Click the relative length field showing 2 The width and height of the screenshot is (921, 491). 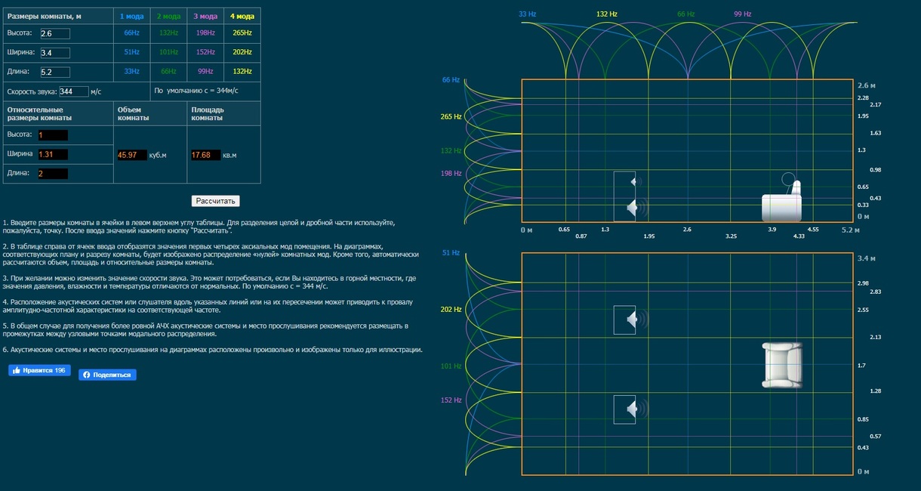click(52, 174)
